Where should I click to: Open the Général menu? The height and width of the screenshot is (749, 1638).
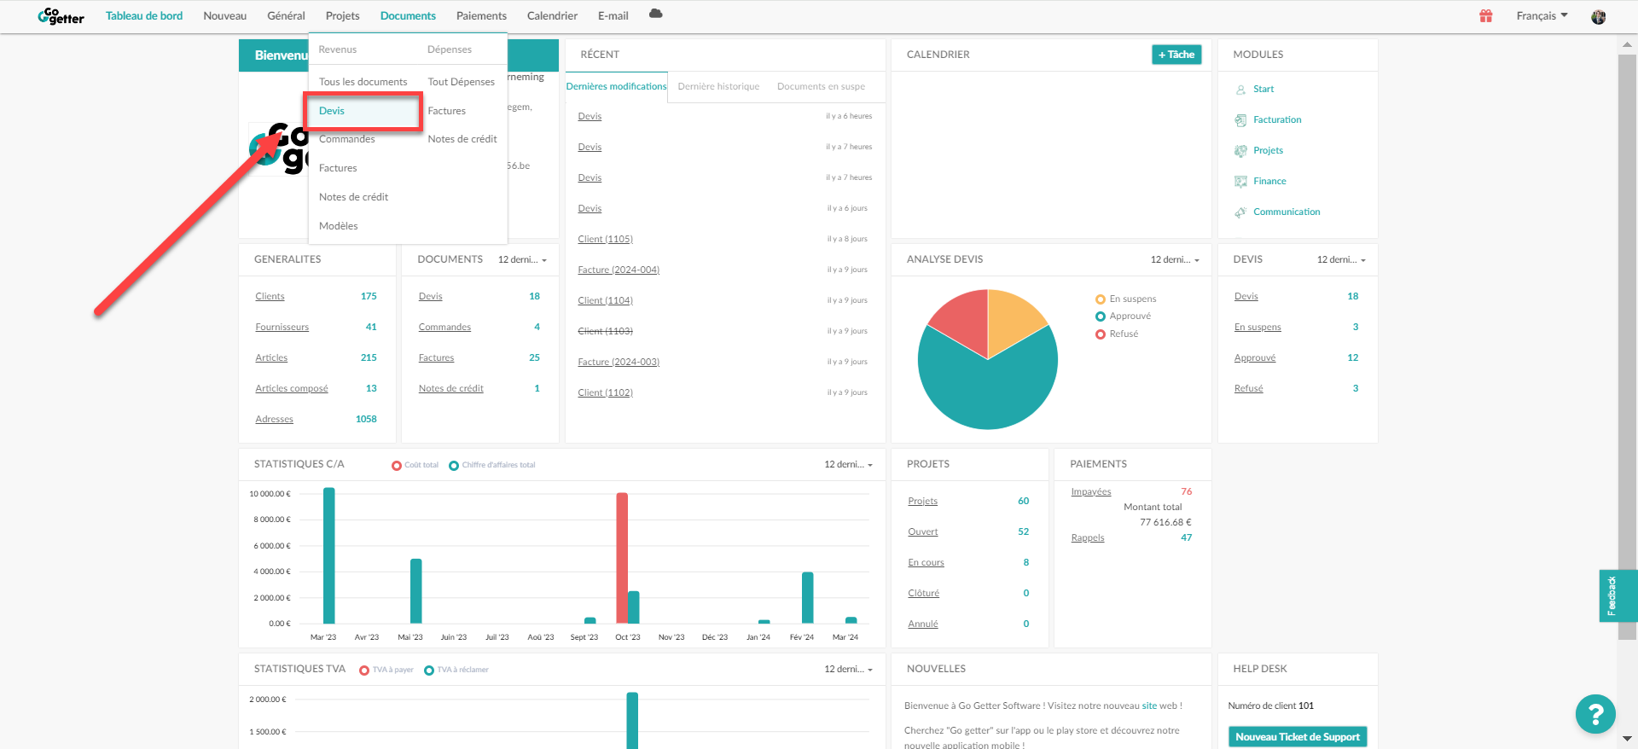pyautogui.click(x=286, y=16)
